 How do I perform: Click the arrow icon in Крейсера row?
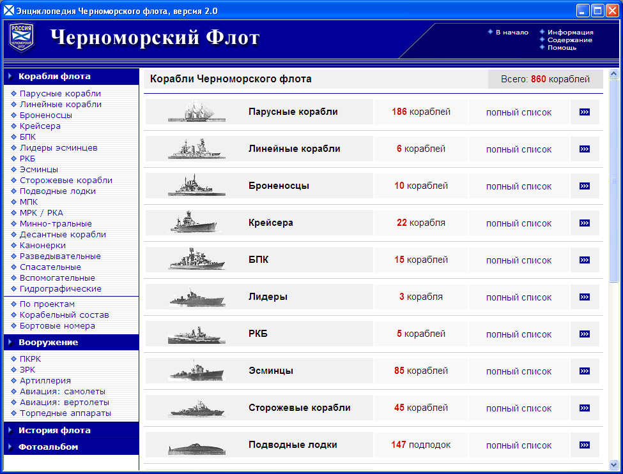[x=585, y=223]
